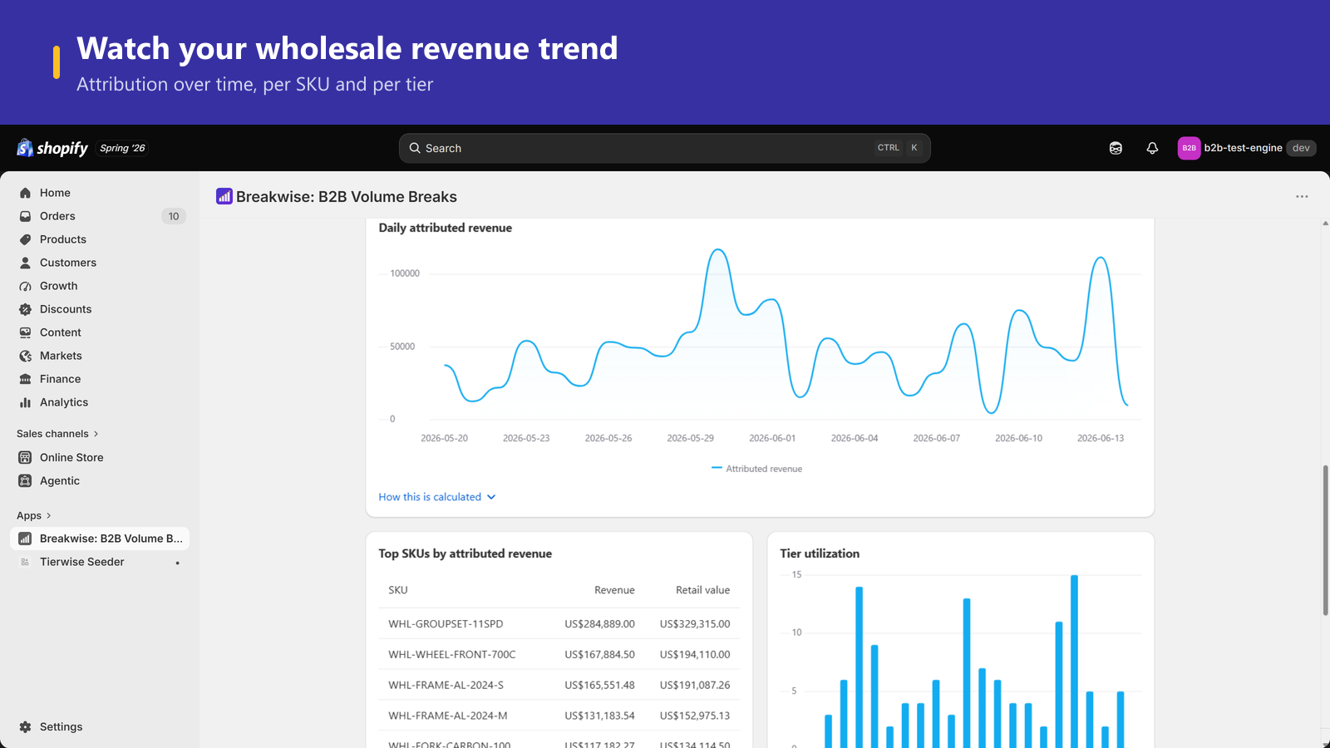Screen dimensions: 1330x748
Task: Open the notifications bell
Action: 1152,148
